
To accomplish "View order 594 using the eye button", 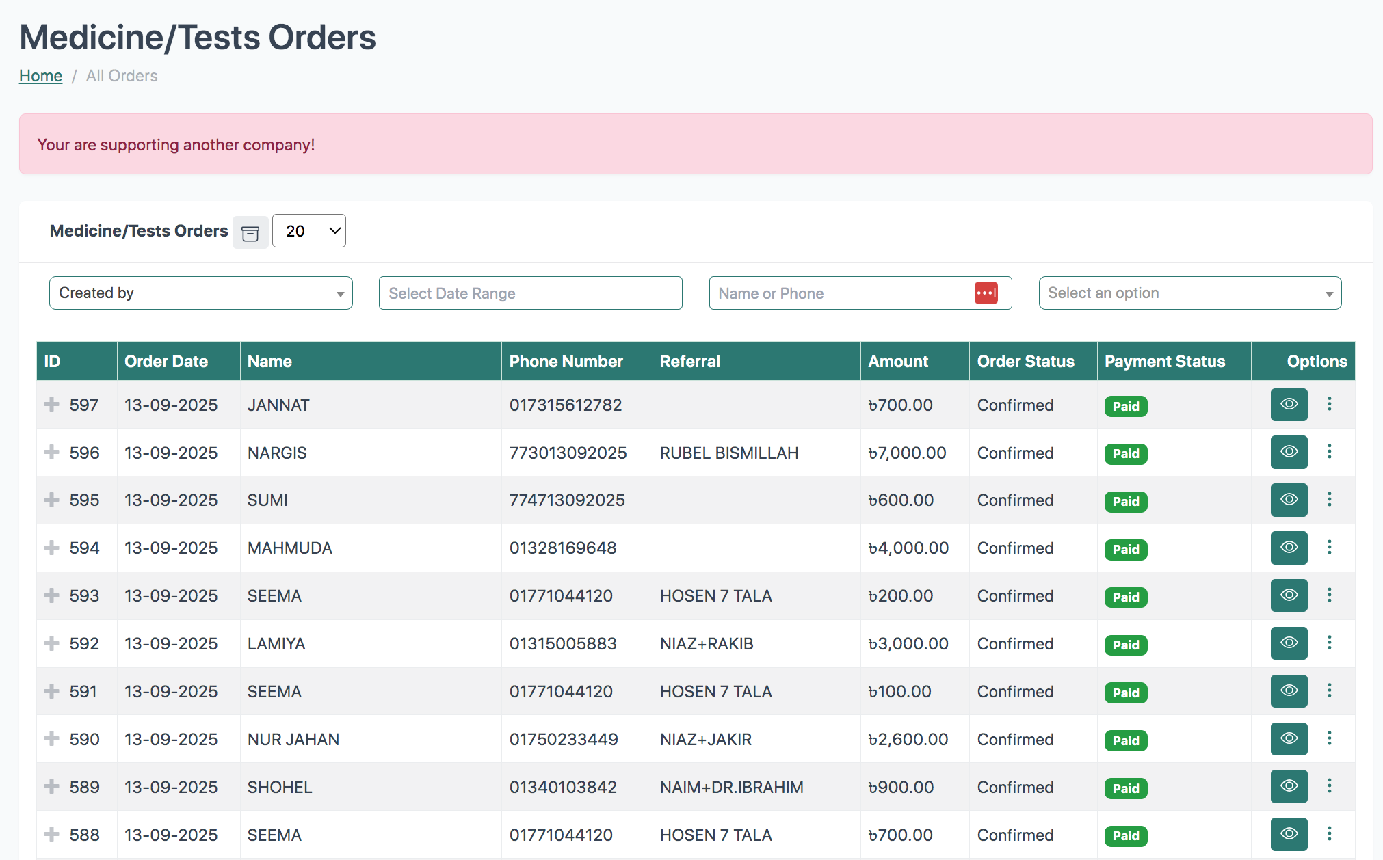I will pyautogui.click(x=1289, y=548).
